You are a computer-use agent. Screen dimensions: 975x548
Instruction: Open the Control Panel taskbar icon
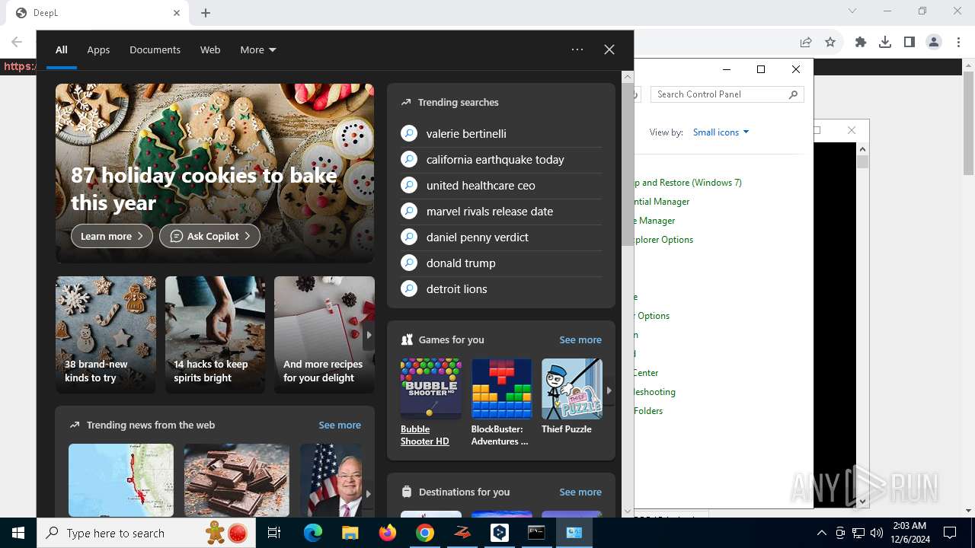click(x=574, y=533)
